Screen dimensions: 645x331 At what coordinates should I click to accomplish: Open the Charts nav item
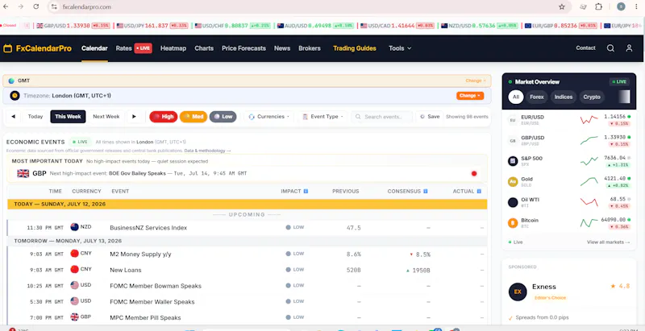204,48
